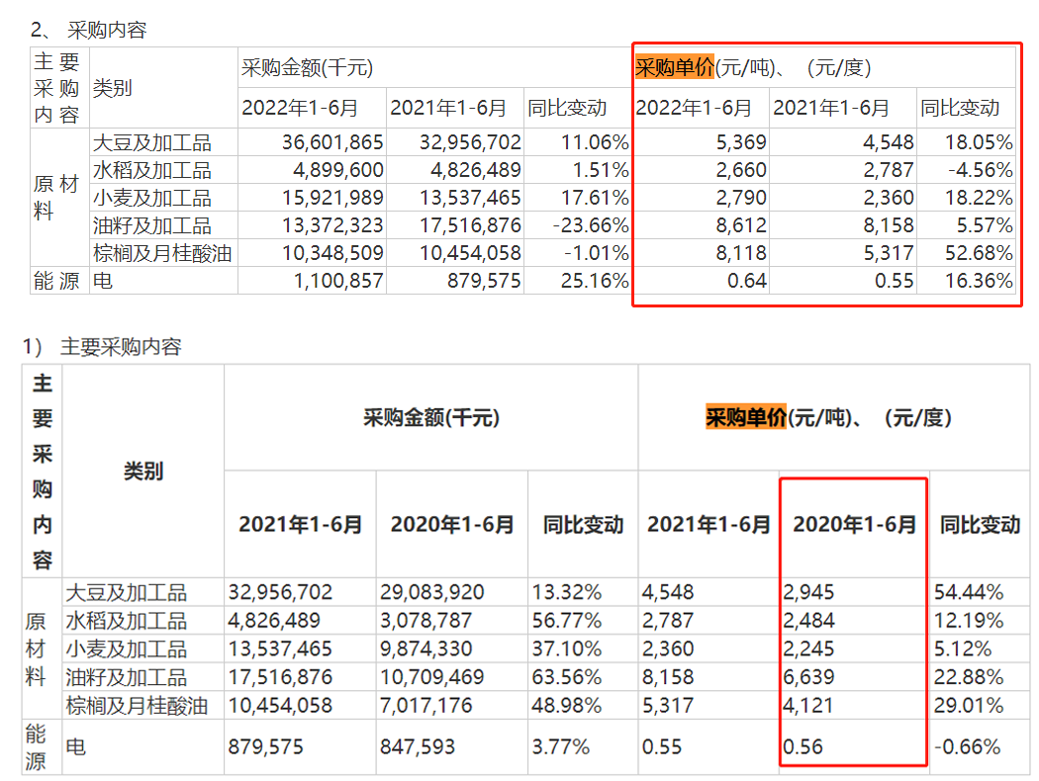Select the -0.66% change cell
The width and height of the screenshot is (1039, 781).
[967, 746]
